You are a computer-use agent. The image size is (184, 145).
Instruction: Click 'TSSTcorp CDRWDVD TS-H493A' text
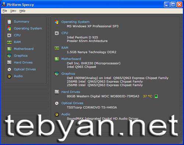[92, 108]
